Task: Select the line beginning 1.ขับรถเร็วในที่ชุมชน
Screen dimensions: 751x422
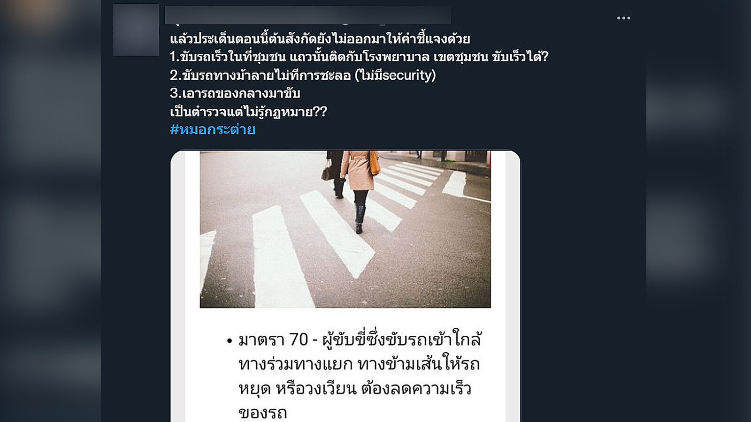Action: tap(359, 57)
